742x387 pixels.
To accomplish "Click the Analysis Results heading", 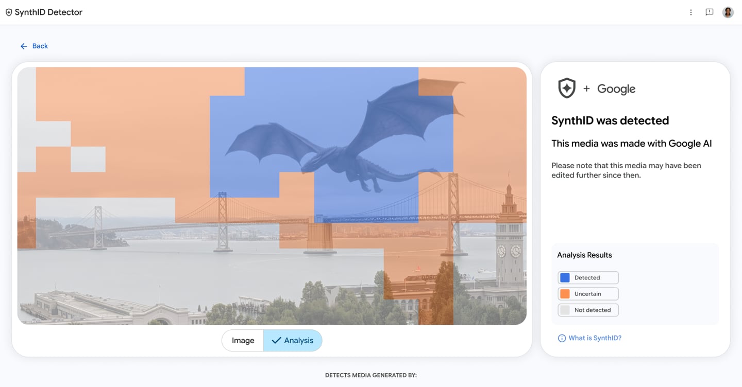I will (x=584, y=255).
